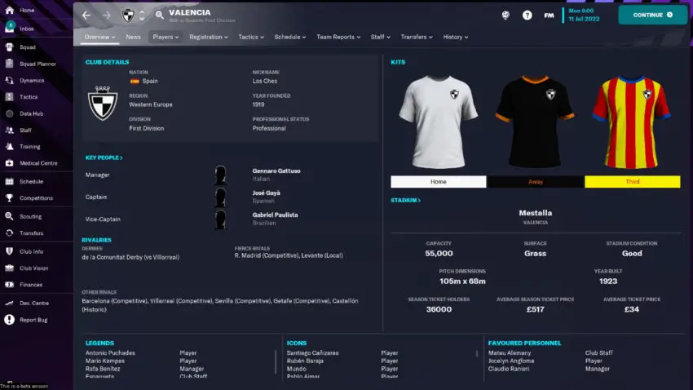Image resolution: width=693 pixels, height=390 pixels.
Task: Open the FM menu icon
Action: click(549, 16)
